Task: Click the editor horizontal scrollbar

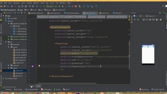Action: 67,83
